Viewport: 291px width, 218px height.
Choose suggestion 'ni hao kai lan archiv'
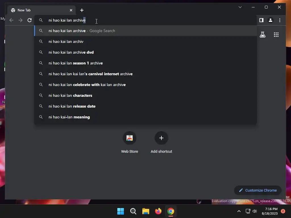pos(145,41)
